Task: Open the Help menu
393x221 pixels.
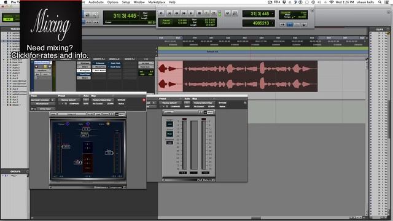Action: pos(172,2)
